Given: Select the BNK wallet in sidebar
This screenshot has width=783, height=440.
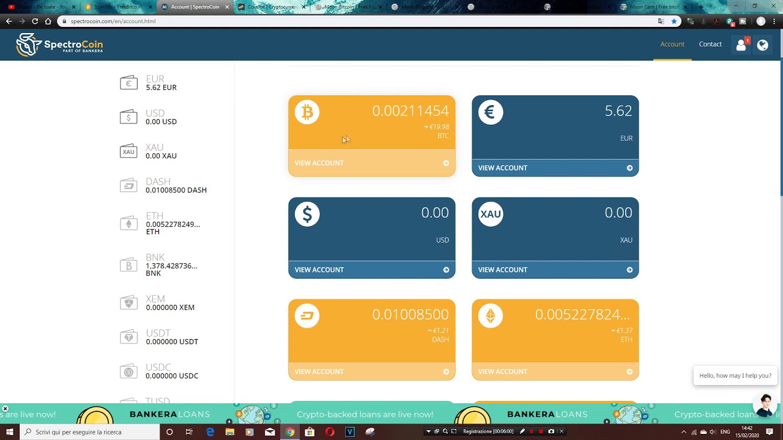Looking at the screenshot, I should point(159,265).
